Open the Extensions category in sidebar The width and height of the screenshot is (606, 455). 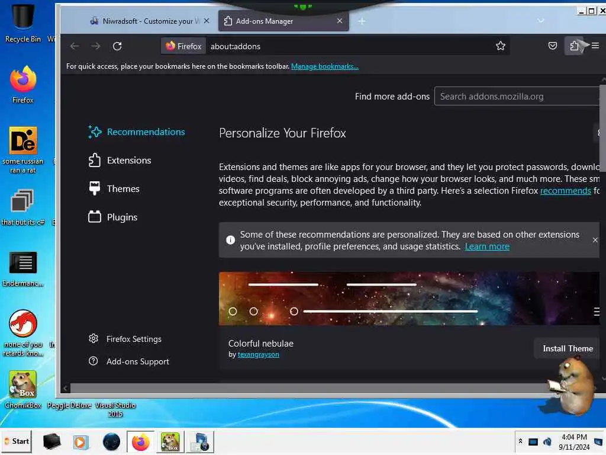[x=120, y=160]
